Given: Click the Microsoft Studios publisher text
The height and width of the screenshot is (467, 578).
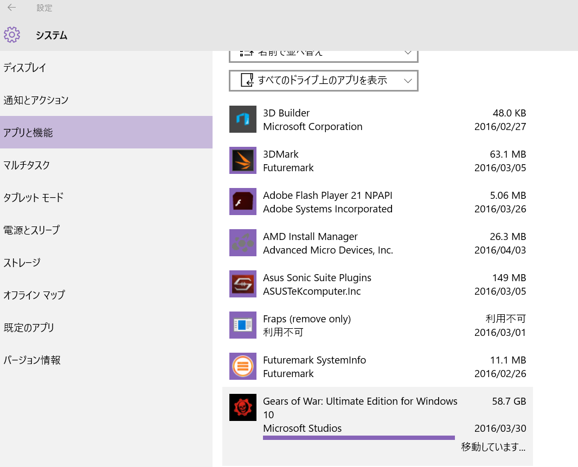Looking at the screenshot, I should pos(302,429).
